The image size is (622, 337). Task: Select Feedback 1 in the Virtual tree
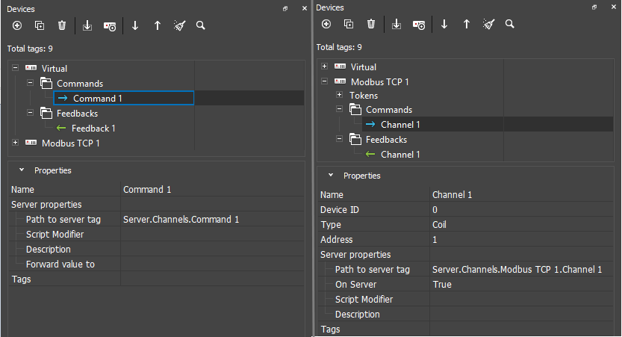(x=93, y=129)
